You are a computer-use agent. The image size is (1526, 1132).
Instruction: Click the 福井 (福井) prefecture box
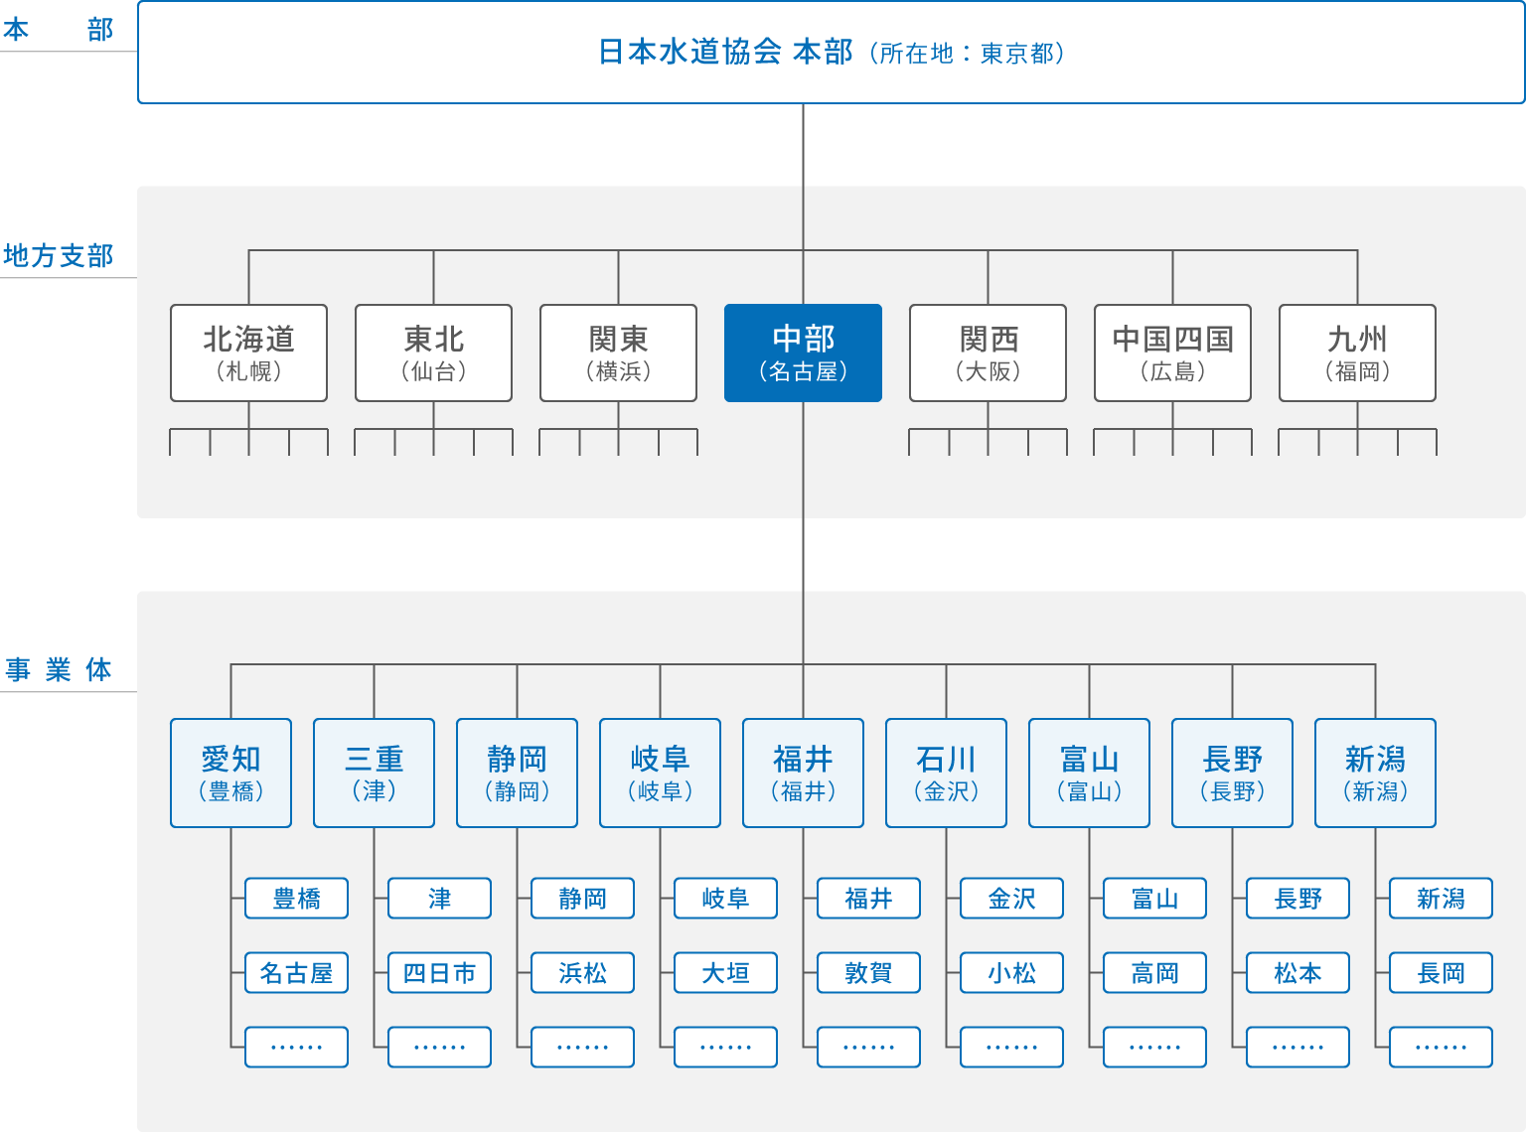point(803,774)
